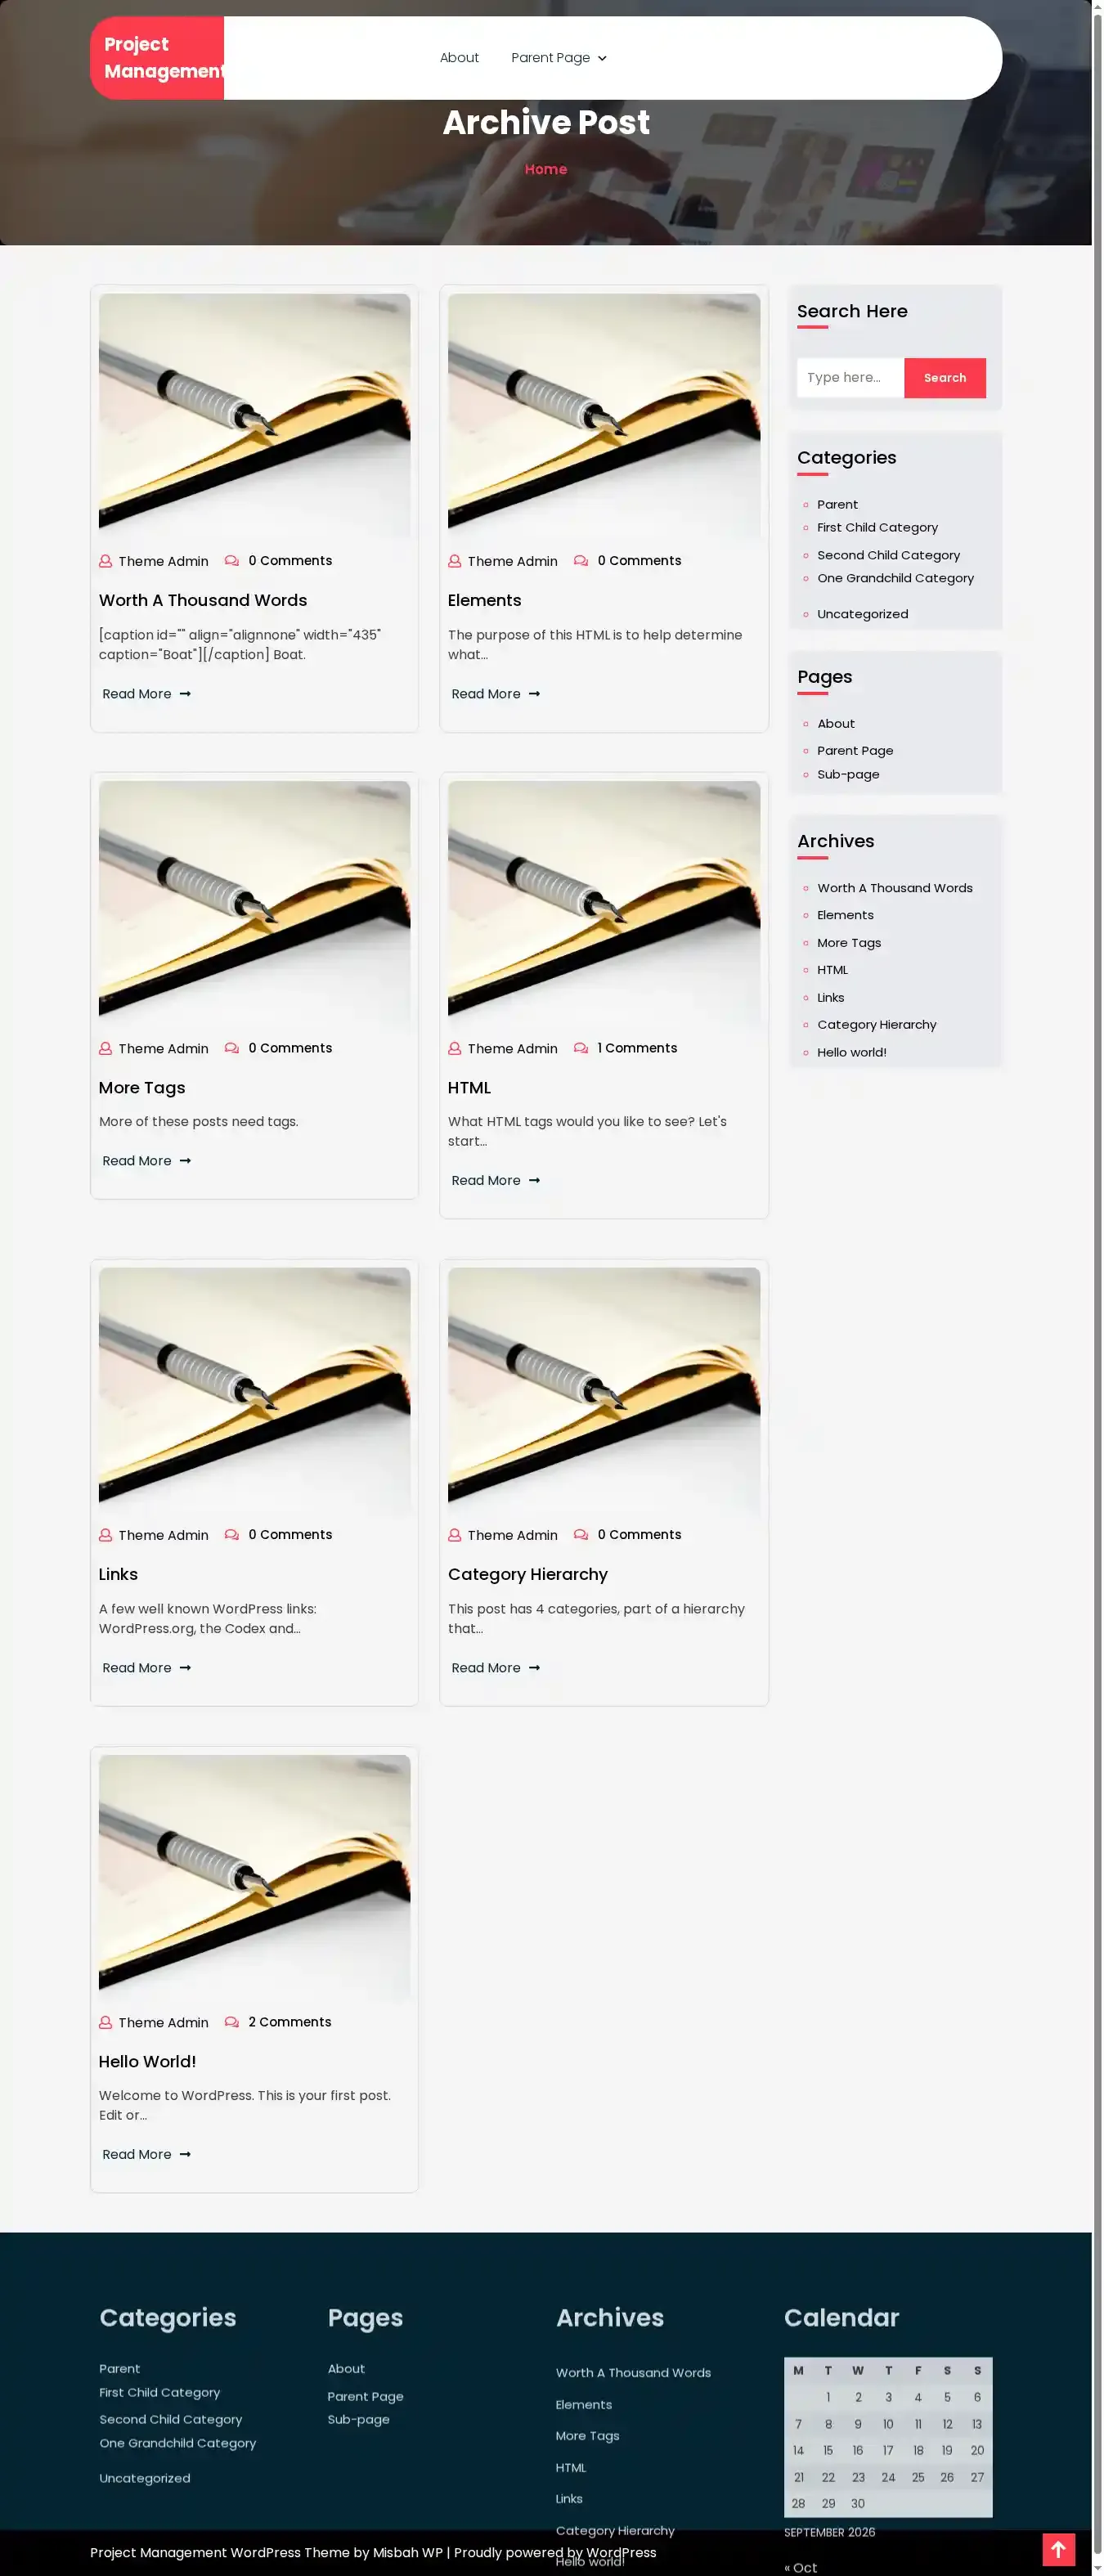This screenshot has width=1104, height=2576.
Task: Open Category Hierarchy in the sidebar Archives
Action: [876, 1025]
